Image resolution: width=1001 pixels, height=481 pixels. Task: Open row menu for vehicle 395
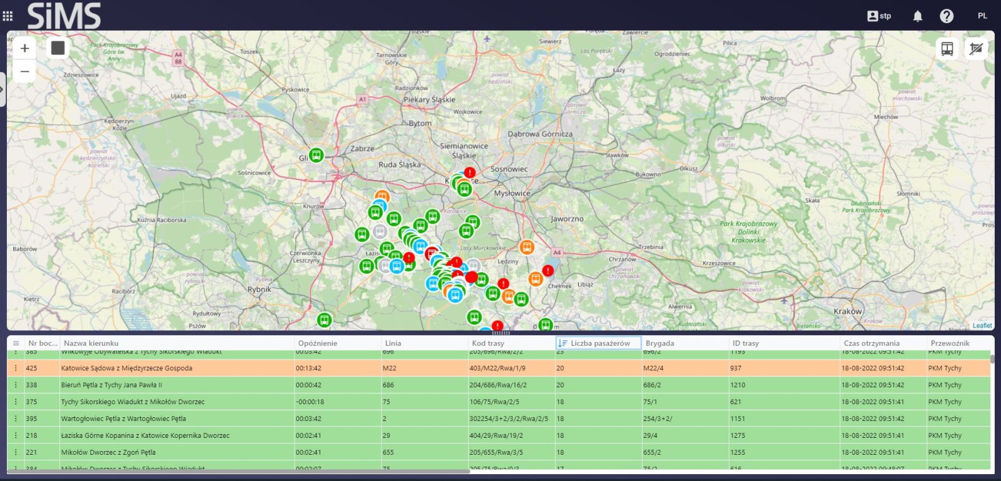point(16,418)
